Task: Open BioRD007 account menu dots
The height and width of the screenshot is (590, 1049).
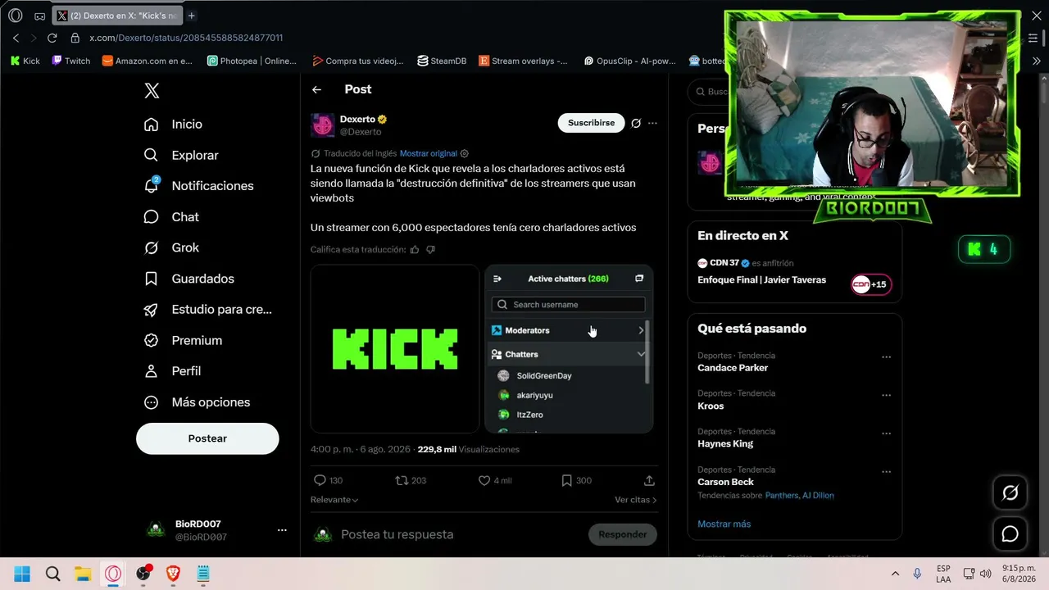Action: (282, 530)
